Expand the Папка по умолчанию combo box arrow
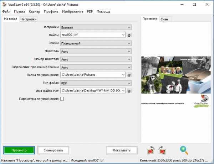The height and width of the screenshot is (164, 214). click(123, 75)
